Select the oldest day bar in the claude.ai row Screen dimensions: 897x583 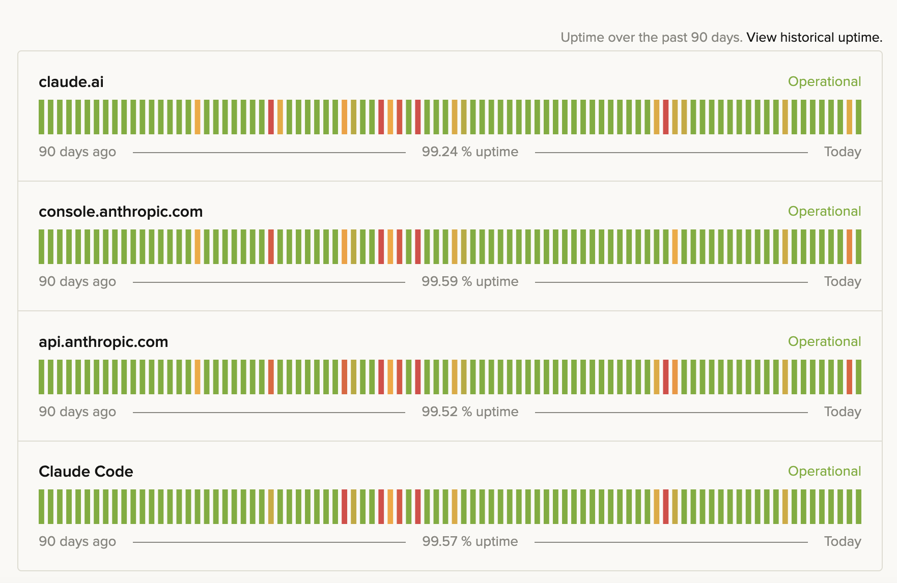[42, 117]
